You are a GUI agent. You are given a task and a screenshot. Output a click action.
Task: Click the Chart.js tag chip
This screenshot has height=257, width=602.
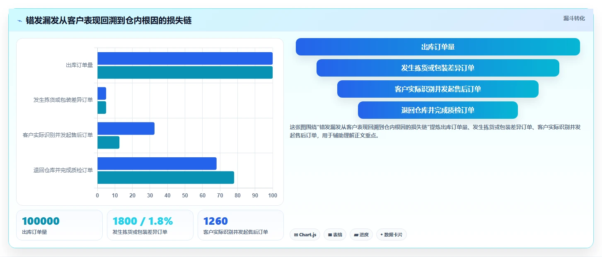[305, 235]
